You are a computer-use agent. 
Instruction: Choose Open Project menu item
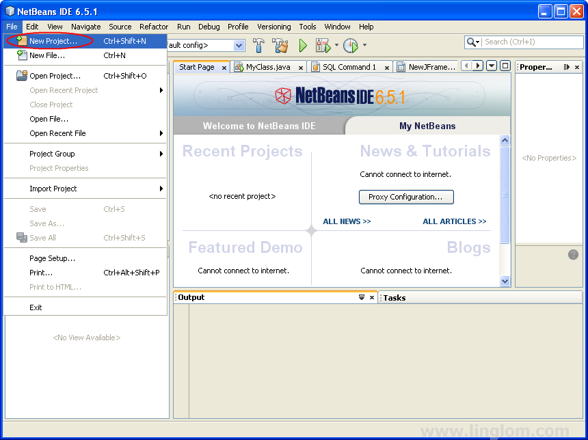85,76
